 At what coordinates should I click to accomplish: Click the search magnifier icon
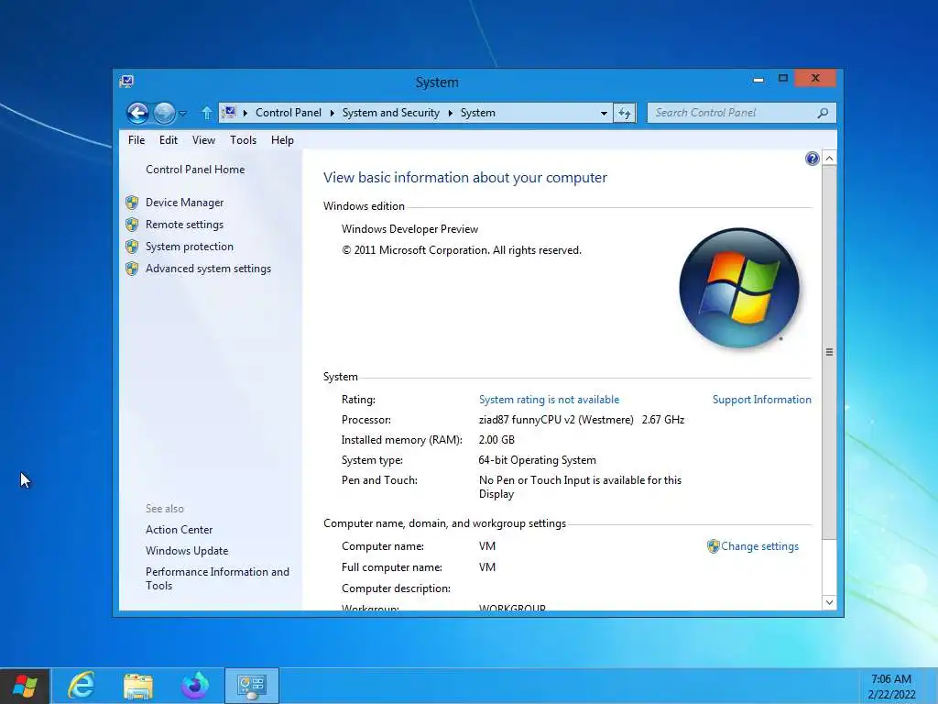coord(823,113)
